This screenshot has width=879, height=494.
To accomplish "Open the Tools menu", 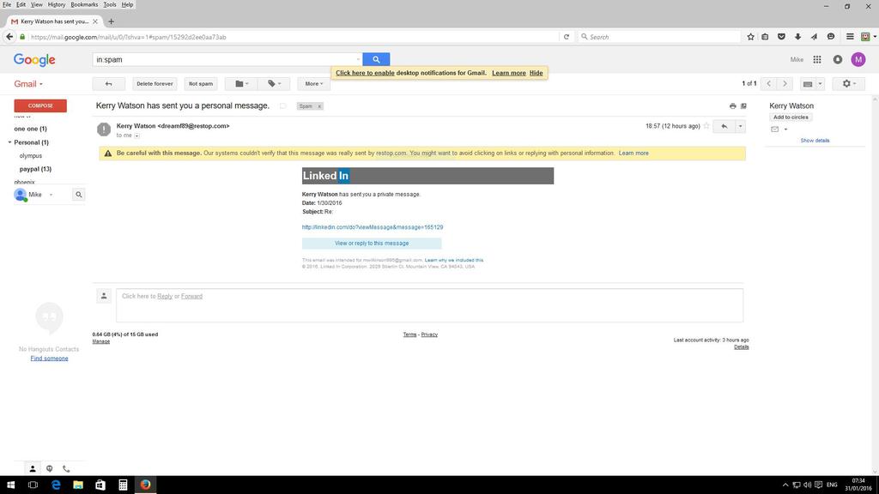I will tap(110, 4).
